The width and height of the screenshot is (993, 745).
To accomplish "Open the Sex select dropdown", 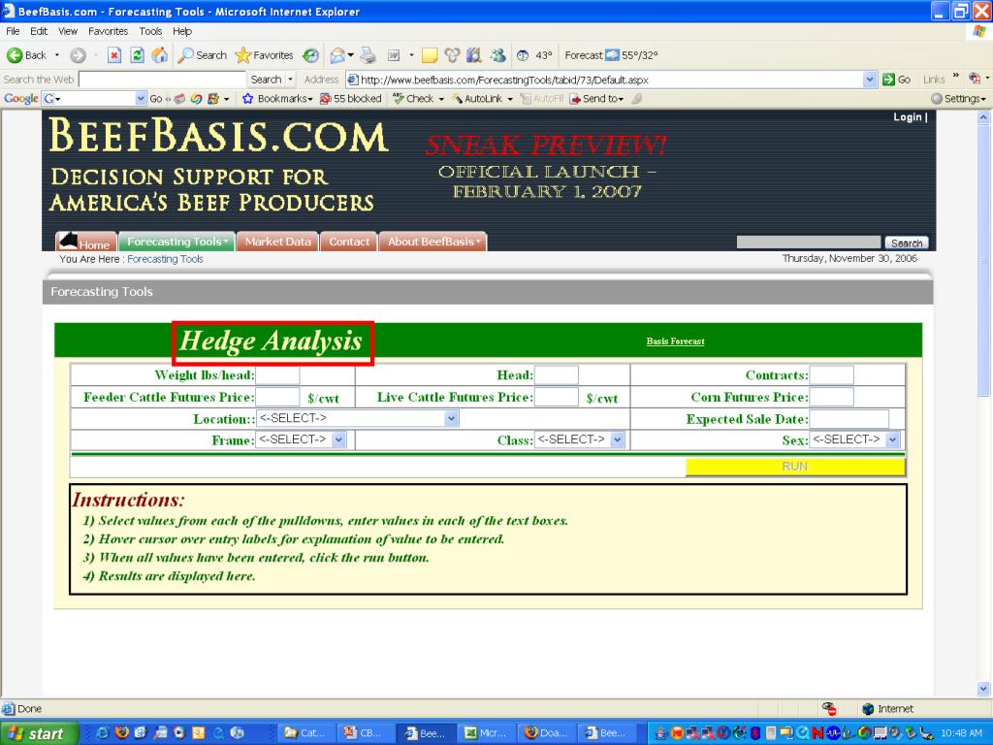I will point(855,439).
